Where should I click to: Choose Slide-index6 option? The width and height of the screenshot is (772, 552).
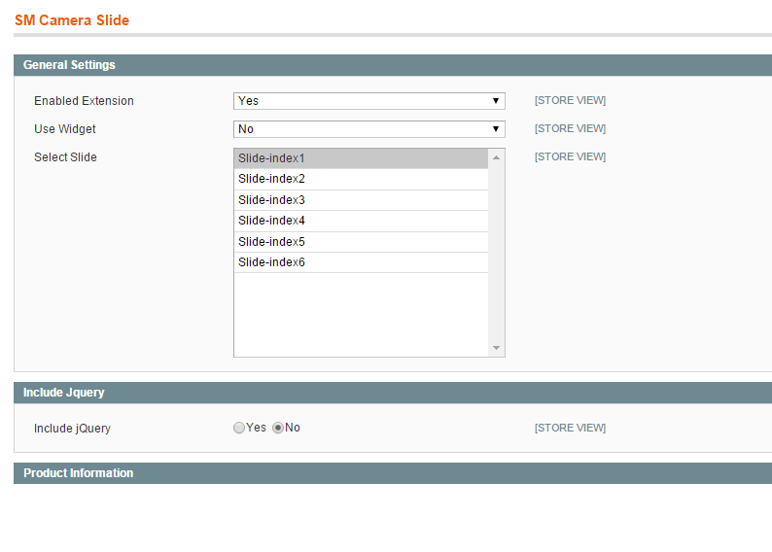(x=361, y=262)
